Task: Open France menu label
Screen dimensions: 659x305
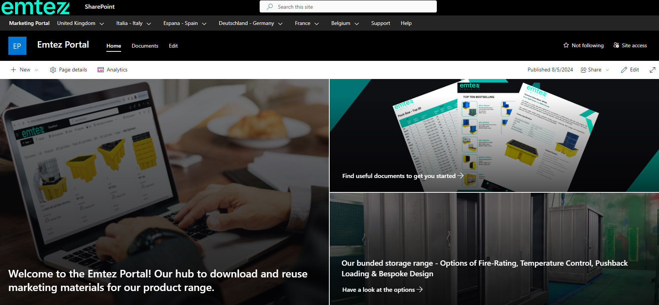Action: coord(302,23)
